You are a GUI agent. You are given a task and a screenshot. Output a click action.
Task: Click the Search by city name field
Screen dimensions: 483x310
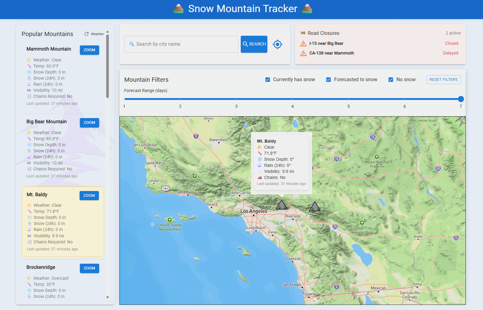[181, 44]
